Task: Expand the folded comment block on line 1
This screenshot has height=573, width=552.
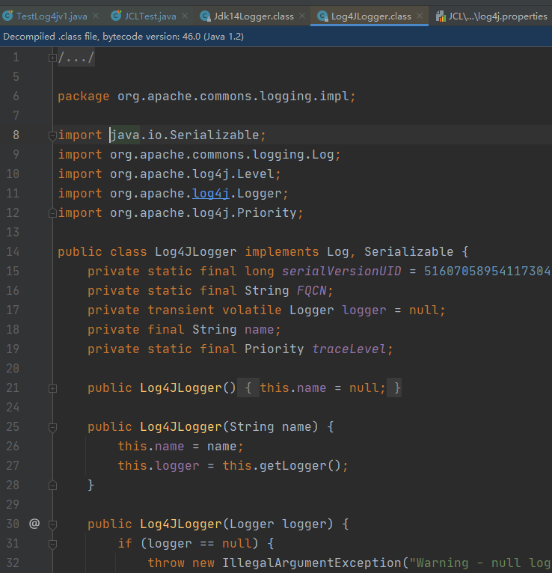Action: (52, 58)
